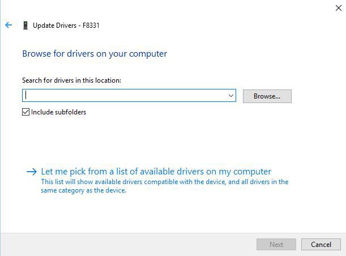Cancel the driver update wizard
The image size is (346, 256).
[x=321, y=245]
